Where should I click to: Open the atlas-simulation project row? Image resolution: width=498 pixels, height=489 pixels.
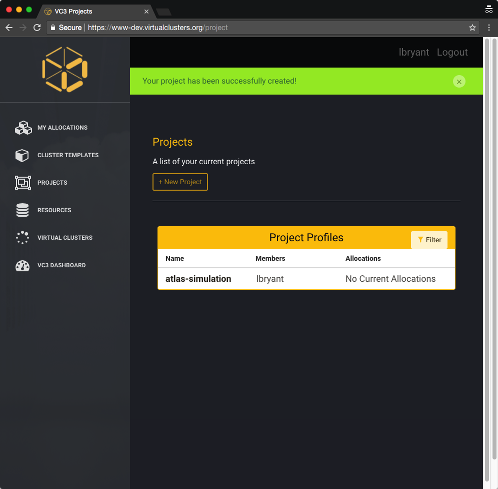[306, 278]
